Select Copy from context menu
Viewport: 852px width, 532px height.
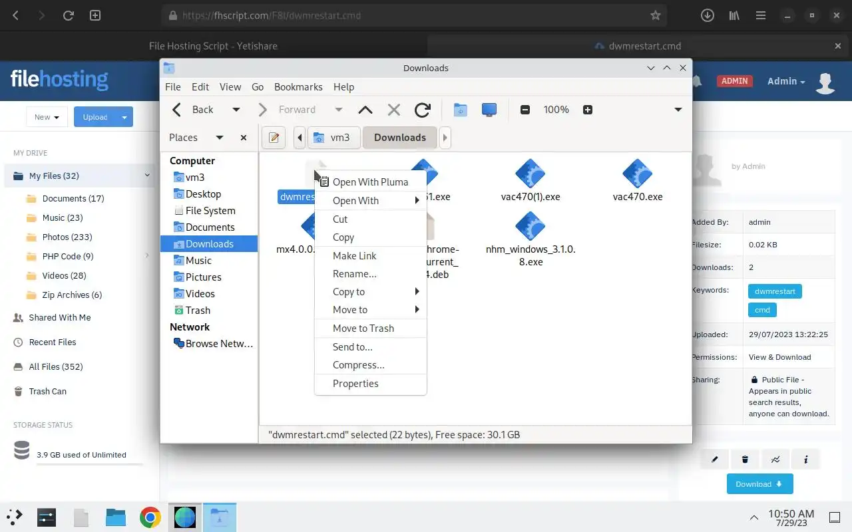370,237
